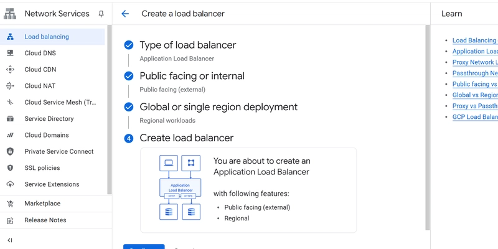This screenshot has width=498, height=249.
Task: Select the SSL policies shield icon
Action: [10, 168]
